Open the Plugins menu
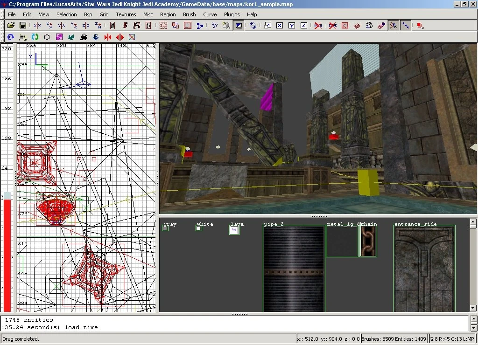478x345 pixels. (x=232, y=14)
